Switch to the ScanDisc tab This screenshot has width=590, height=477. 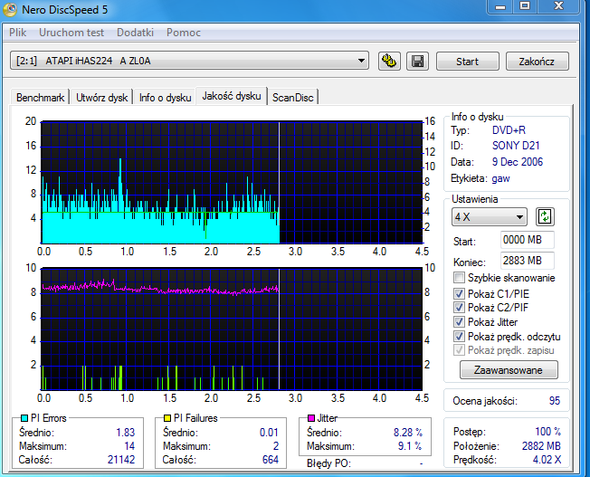(293, 98)
